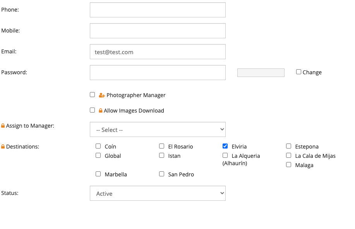Expand the Status dropdown showing Active
This screenshot has width=355, height=229.
point(158,193)
